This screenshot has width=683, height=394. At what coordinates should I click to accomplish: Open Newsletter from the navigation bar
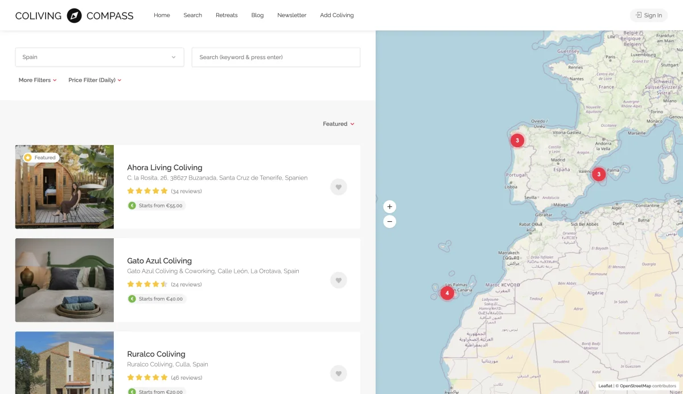tap(292, 15)
